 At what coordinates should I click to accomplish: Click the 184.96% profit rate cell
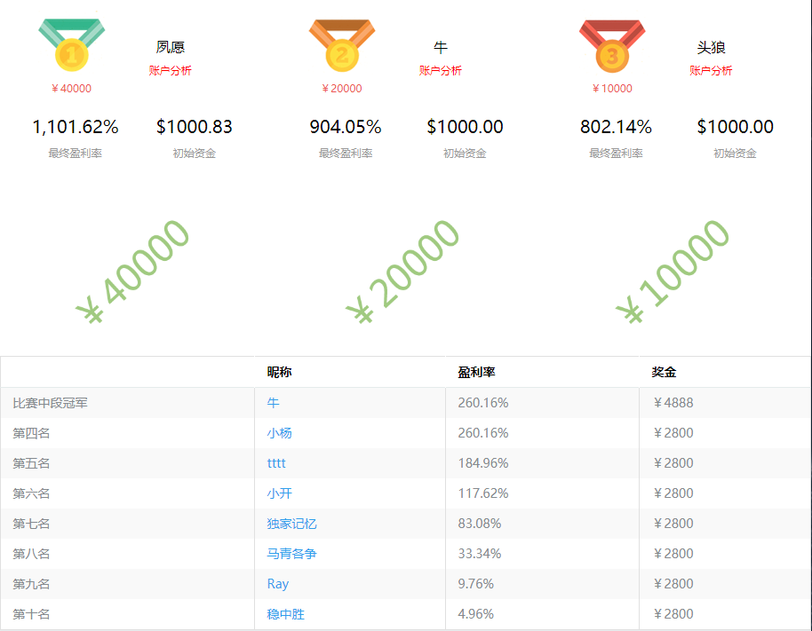tap(483, 463)
